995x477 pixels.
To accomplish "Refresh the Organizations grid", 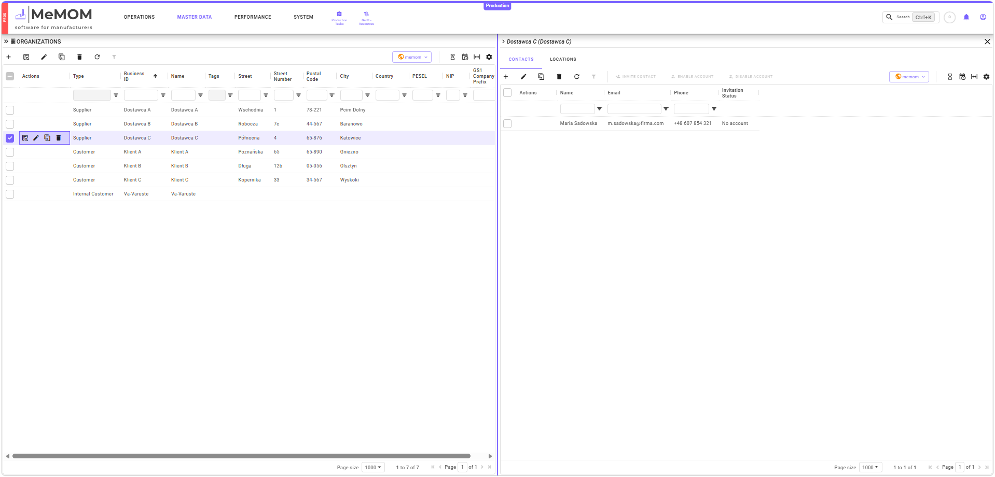I will click(97, 57).
